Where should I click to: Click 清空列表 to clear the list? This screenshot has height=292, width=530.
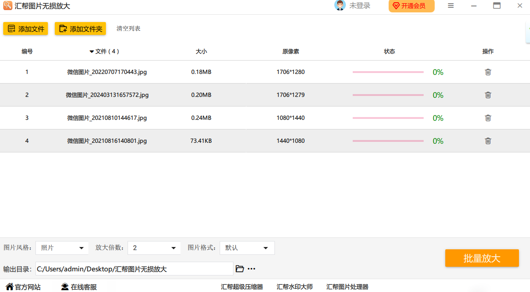128,28
